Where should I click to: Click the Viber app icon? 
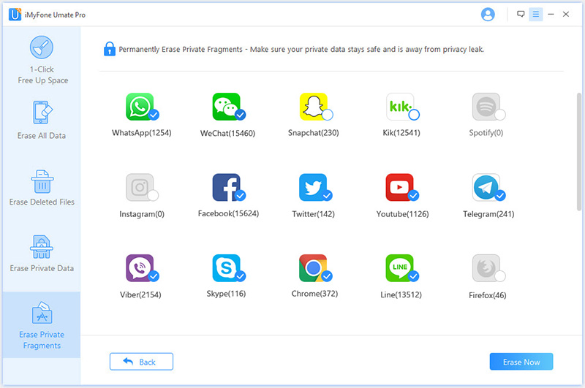click(x=139, y=268)
